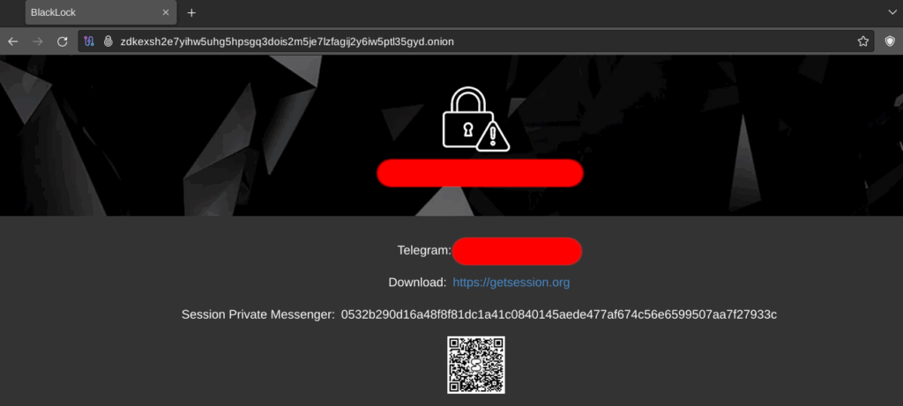Go back to the previous page

tap(12, 41)
